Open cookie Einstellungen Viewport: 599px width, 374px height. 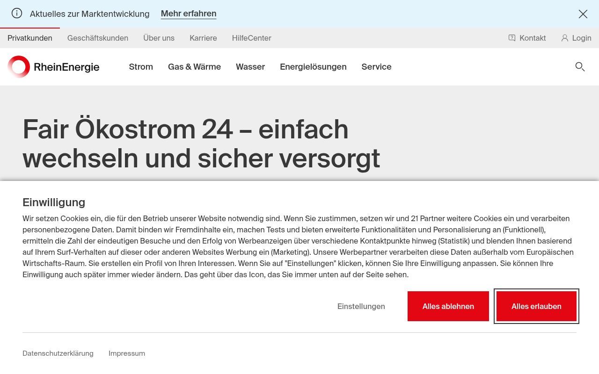361,306
